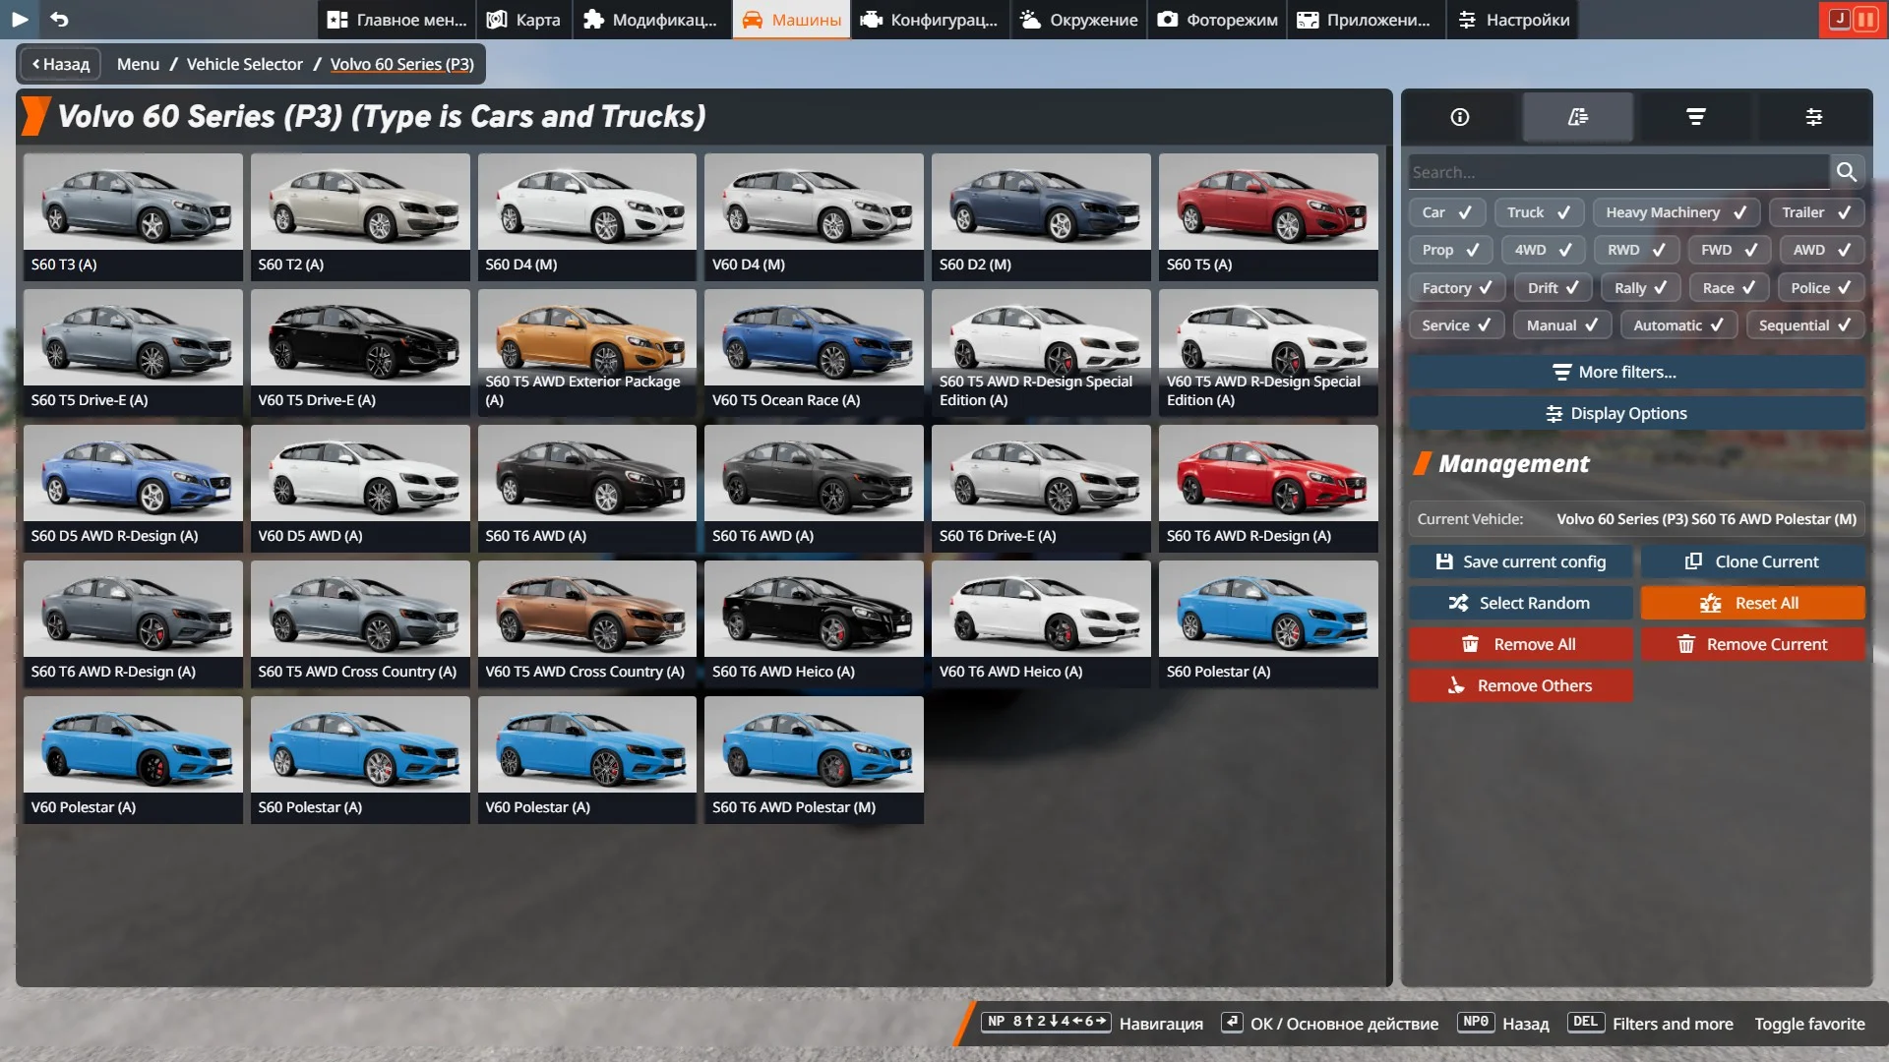Screen dimensions: 1889x1062
Task: Click Remove Current button
Action: click(1752, 644)
